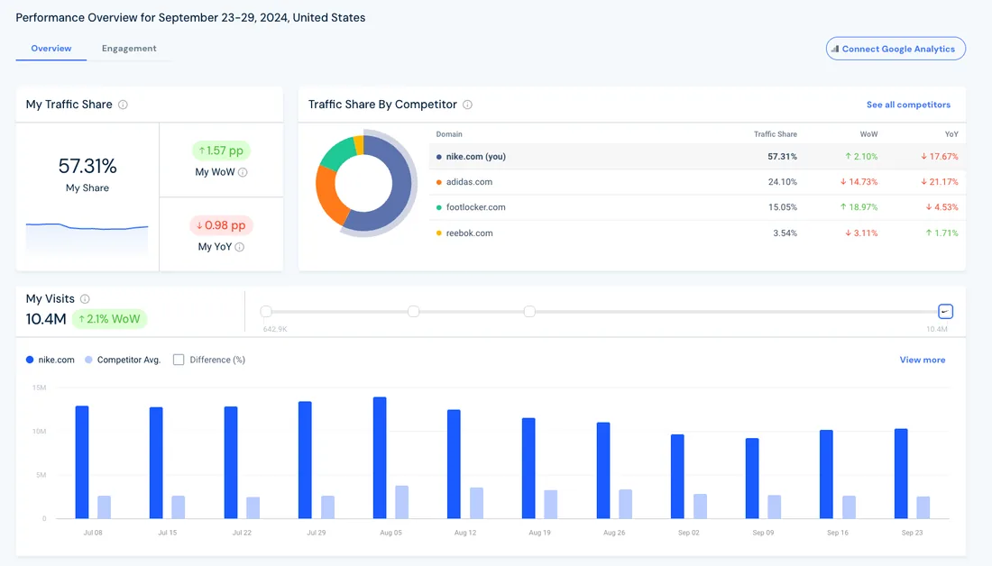Click the third slider handle on visits range
Screen dimensions: 992x566
[529, 311]
